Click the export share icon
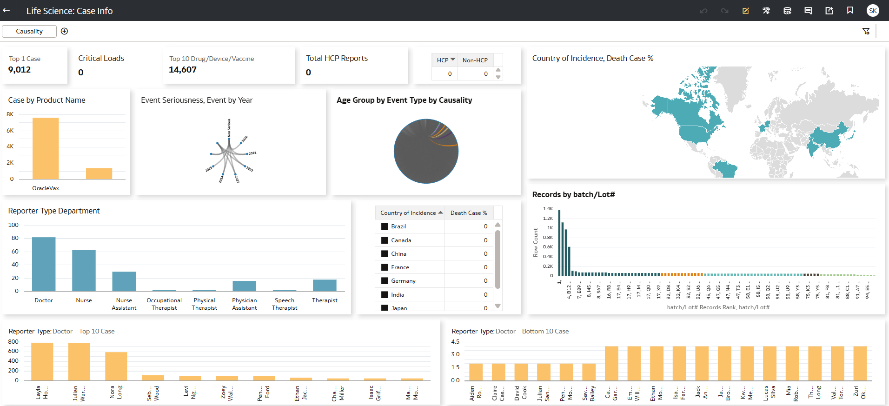 (x=829, y=11)
